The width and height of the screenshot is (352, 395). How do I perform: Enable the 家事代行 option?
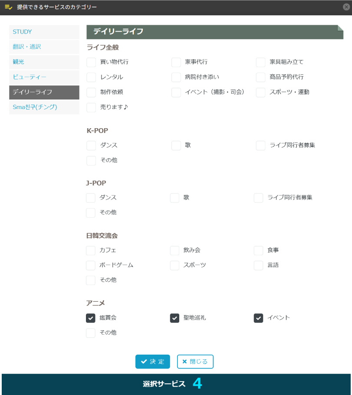coord(176,62)
